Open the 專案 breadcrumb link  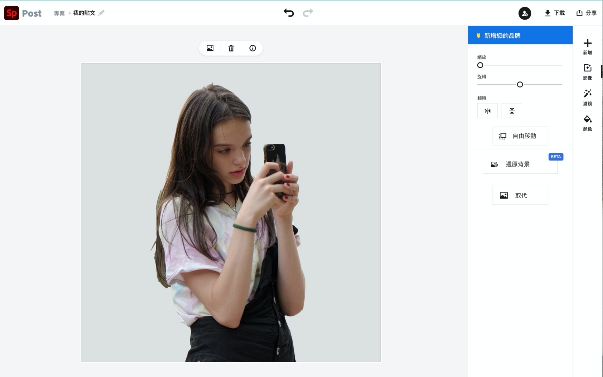tap(59, 13)
